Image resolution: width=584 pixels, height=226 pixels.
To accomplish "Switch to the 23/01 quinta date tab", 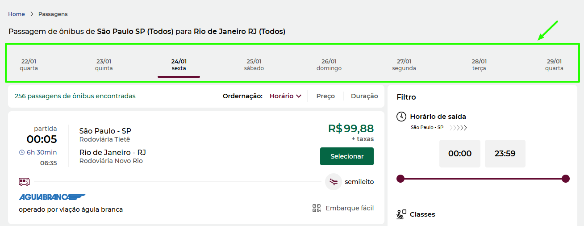I will pyautogui.click(x=104, y=65).
